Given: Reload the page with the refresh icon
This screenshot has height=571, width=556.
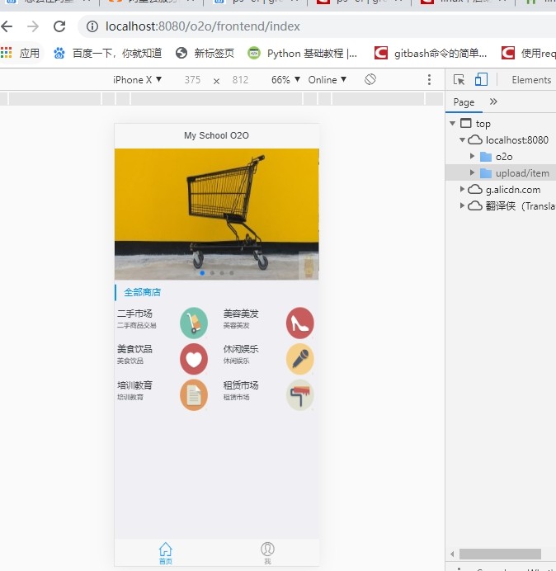Looking at the screenshot, I should pos(59,26).
